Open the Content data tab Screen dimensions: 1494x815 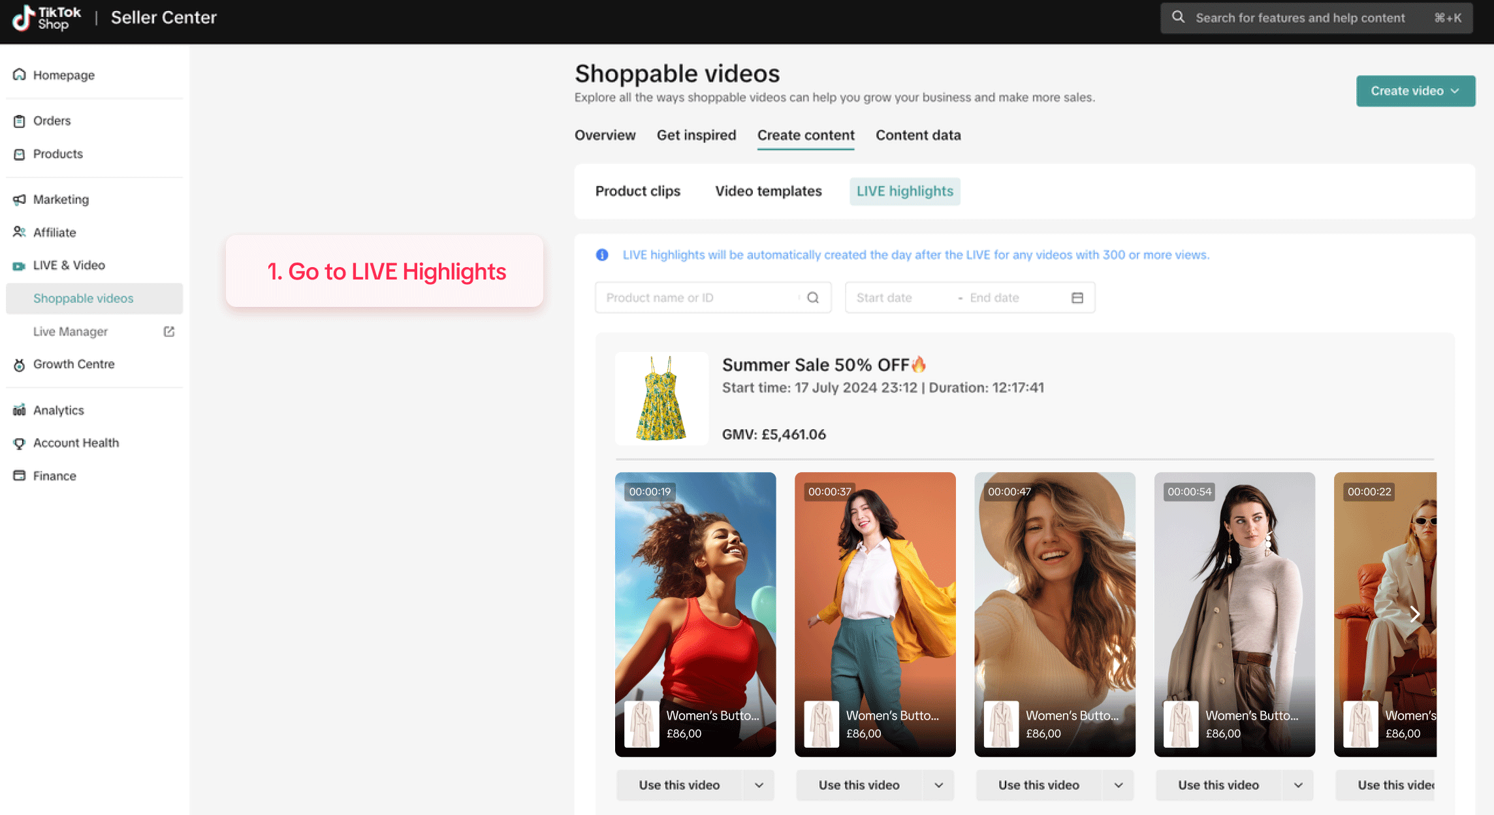tap(918, 135)
